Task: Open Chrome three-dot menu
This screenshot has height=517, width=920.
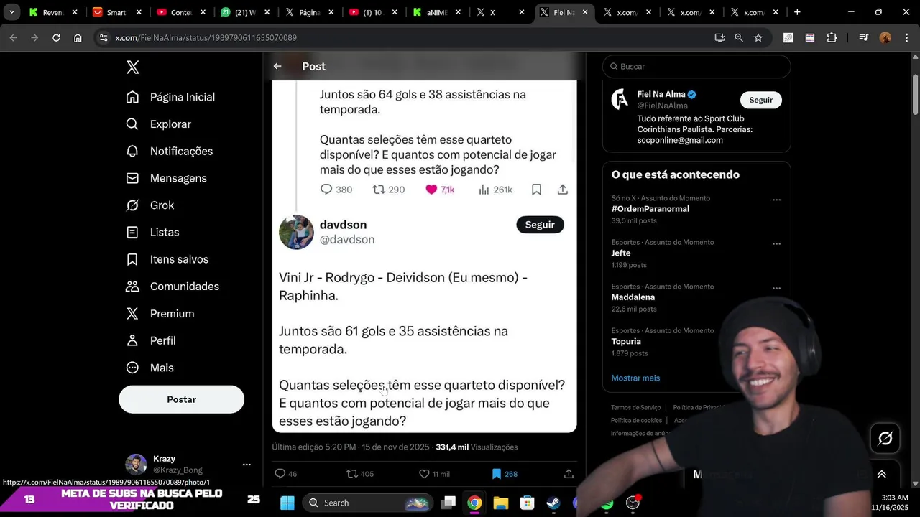Action: 906,38
